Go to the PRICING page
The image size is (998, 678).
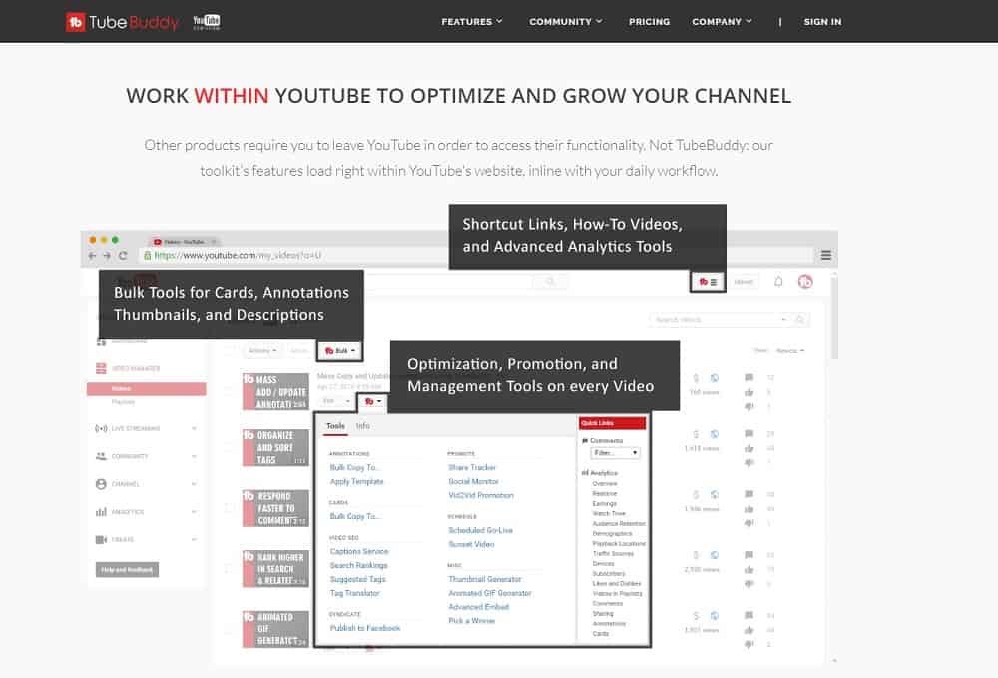coord(649,22)
